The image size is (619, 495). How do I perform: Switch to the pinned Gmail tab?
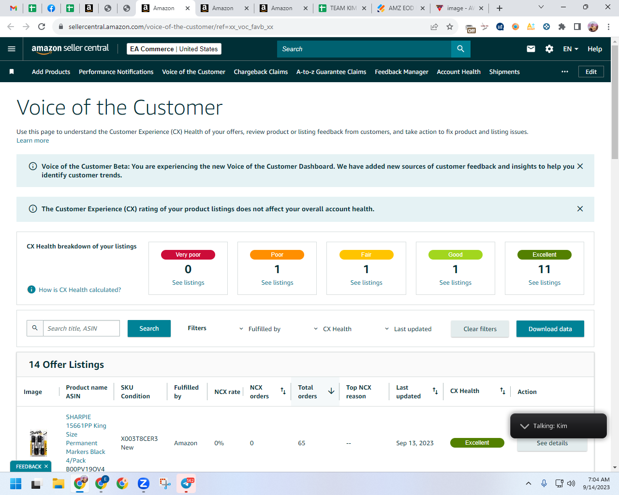14,8
